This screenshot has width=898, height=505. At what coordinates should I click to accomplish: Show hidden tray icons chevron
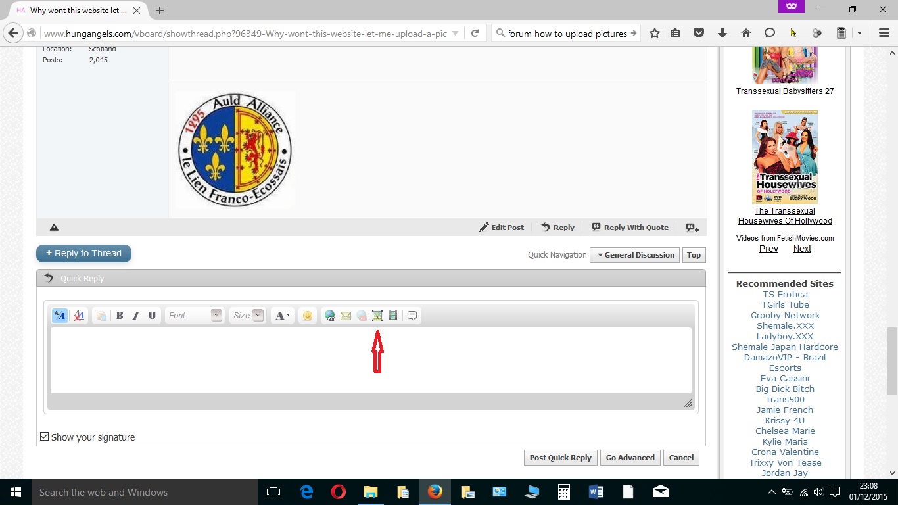(772, 492)
